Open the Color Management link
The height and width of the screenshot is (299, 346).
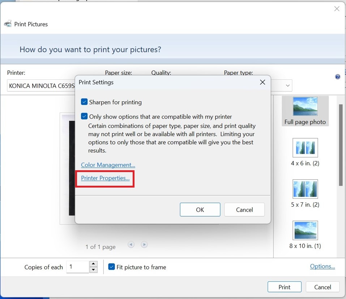108,165
